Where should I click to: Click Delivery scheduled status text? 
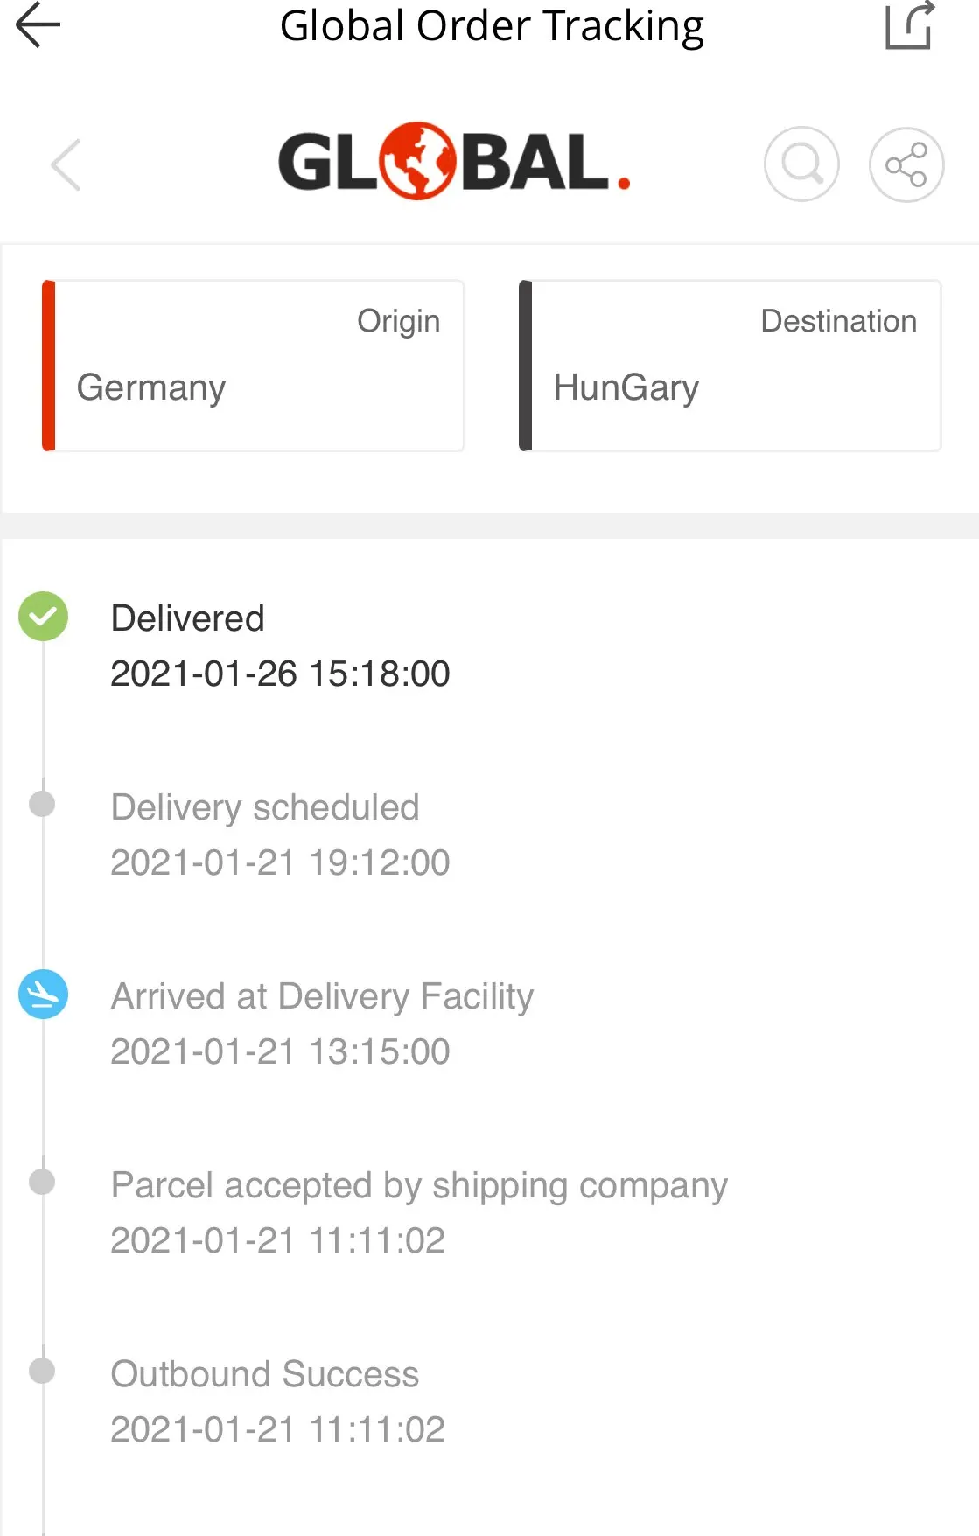[x=265, y=807]
